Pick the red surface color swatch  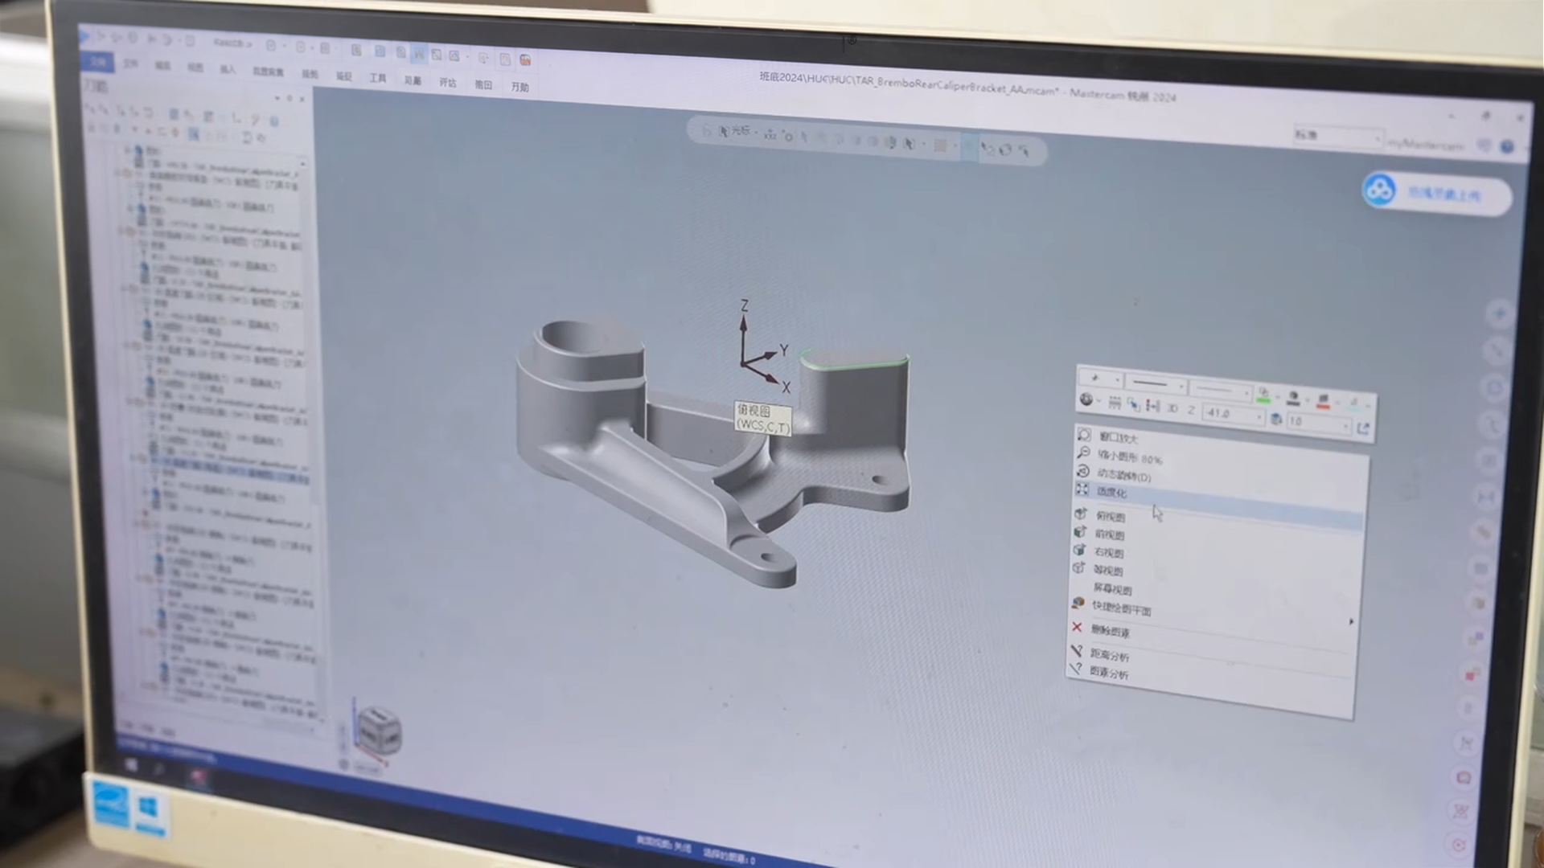pos(1324,400)
